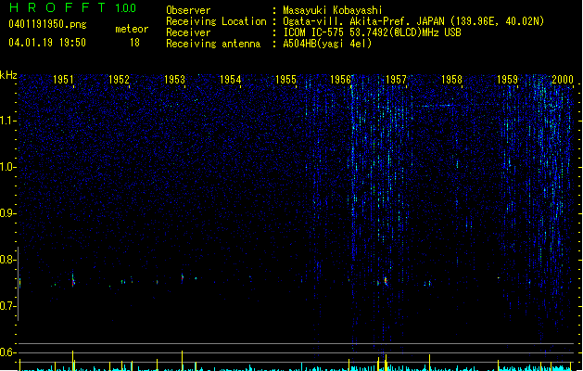Screen dimensions: 583x371
Task: Click the 1.1 kHz axis label
Action: 7,121
